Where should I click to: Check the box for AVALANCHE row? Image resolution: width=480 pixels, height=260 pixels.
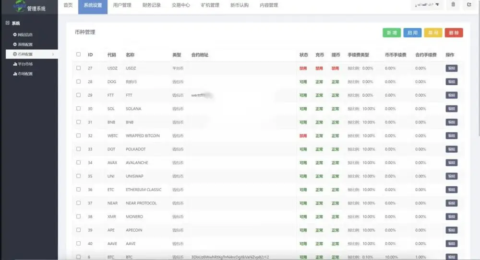click(78, 162)
